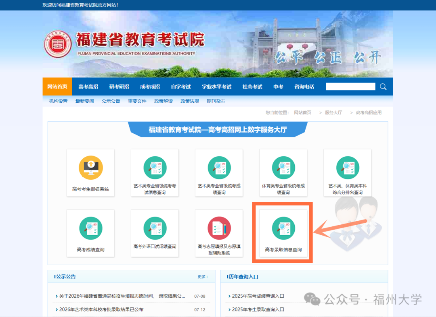Open 公示公告 sub-navigation link

coord(111,101)
